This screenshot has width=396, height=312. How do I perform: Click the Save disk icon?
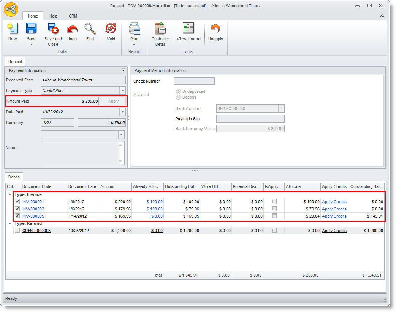(32, 29)
